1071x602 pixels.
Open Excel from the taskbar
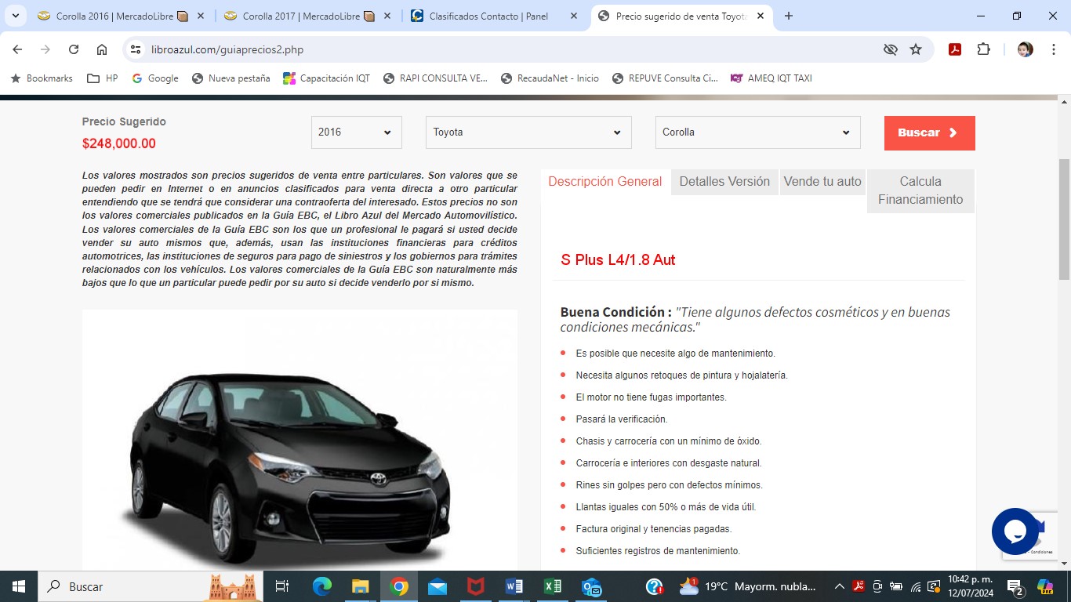pos(553,586)
